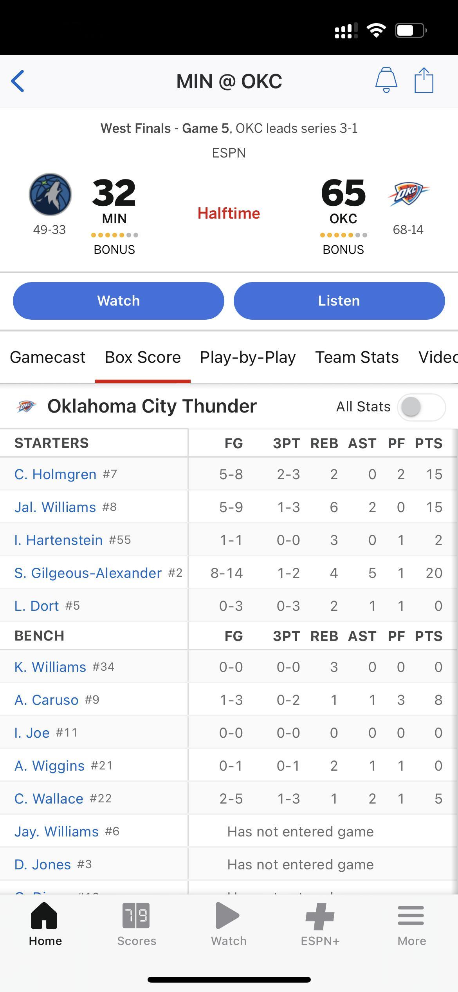
Task: Select the Box Score tab
Action: [143, 357]
